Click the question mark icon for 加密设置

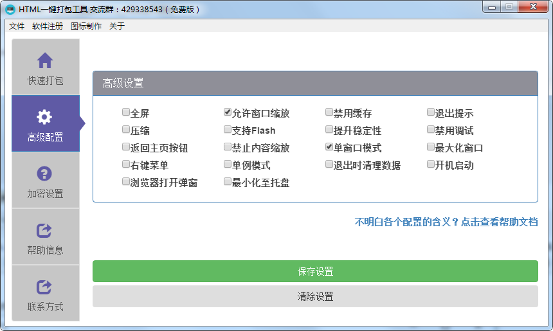(x=44, y=174)
